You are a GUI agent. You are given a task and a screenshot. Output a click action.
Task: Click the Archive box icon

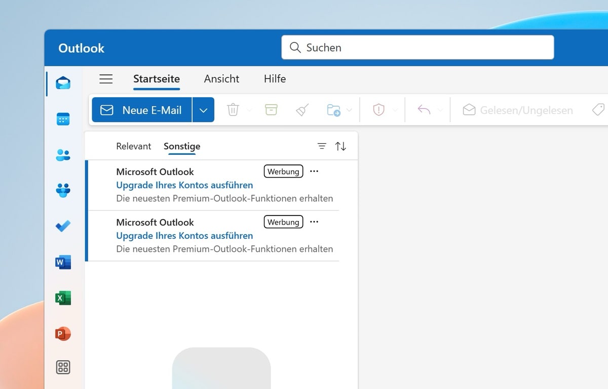pyautogui.click(x=271, y=110)
